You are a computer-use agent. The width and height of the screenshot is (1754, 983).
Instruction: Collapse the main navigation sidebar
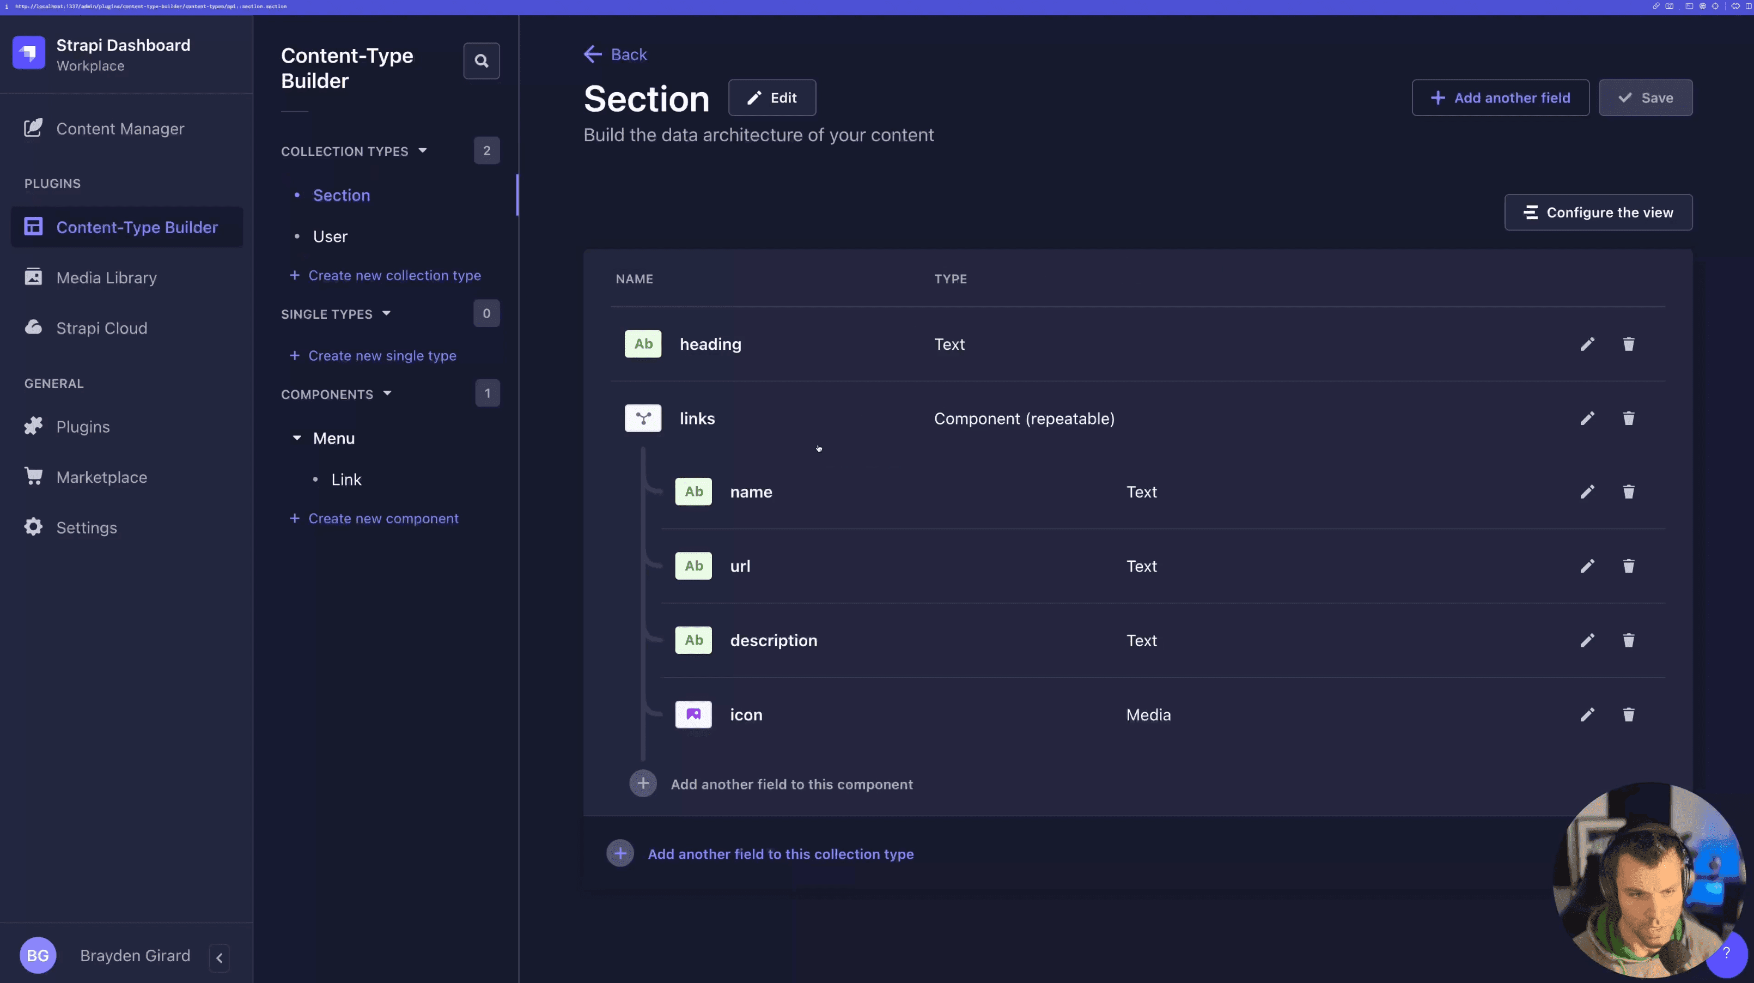tap(219, 957)
